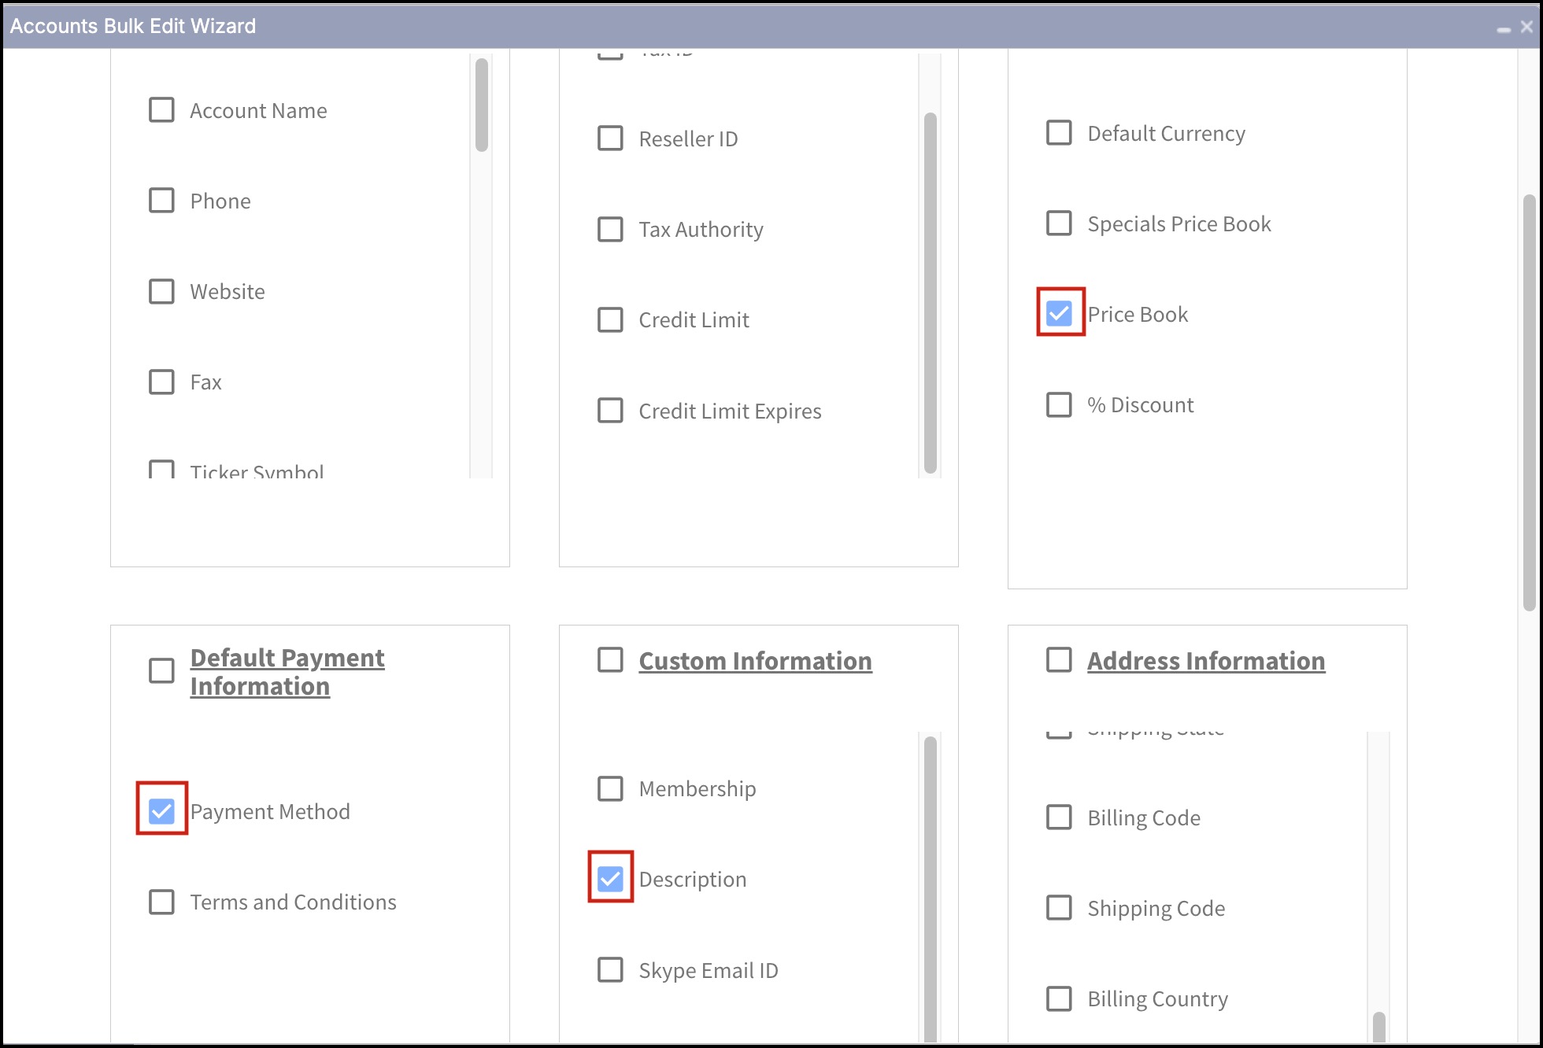Uncheck the Price Book checkbox
This screenshot has width=1543, height=1048.
tap(1059, 314)
